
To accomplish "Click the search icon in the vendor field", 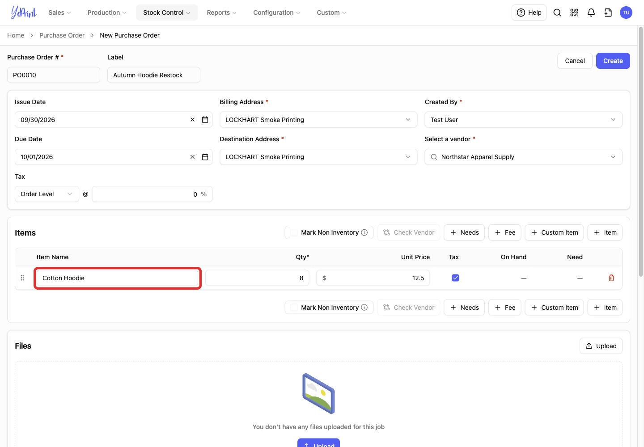I will [434, 157].
